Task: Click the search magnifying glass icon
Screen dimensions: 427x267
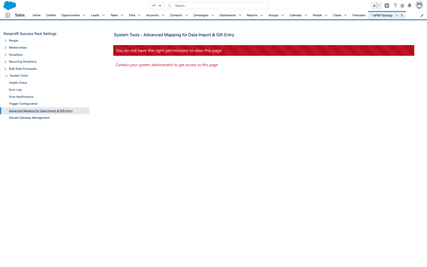Action: pos(169,5)
